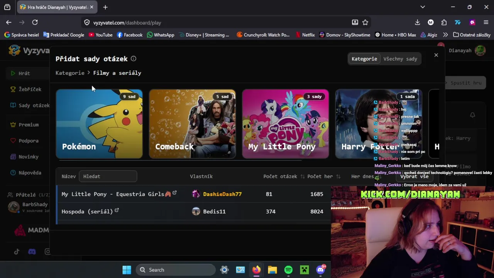This screenshot has height=278, width=494.
Task: Open browser downloads icon
Action: 418,22
